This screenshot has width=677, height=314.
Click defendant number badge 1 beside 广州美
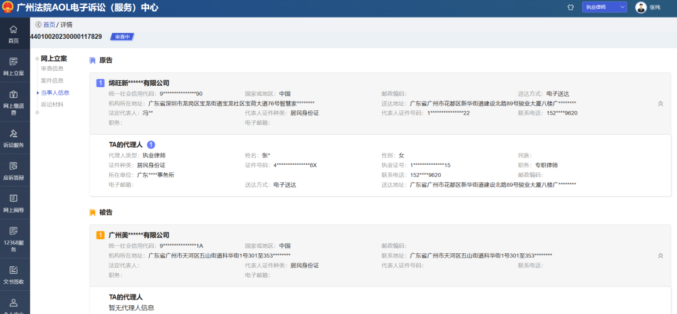[x=100, y=235]
